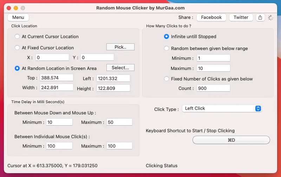281x177 pixels.
Task: Click the Y coordinate input field
Action: pyautogui.click(x=97, y=57)
